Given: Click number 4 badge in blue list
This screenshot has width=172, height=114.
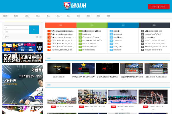Looking at the screenshot, I should (x=111, y=40).
